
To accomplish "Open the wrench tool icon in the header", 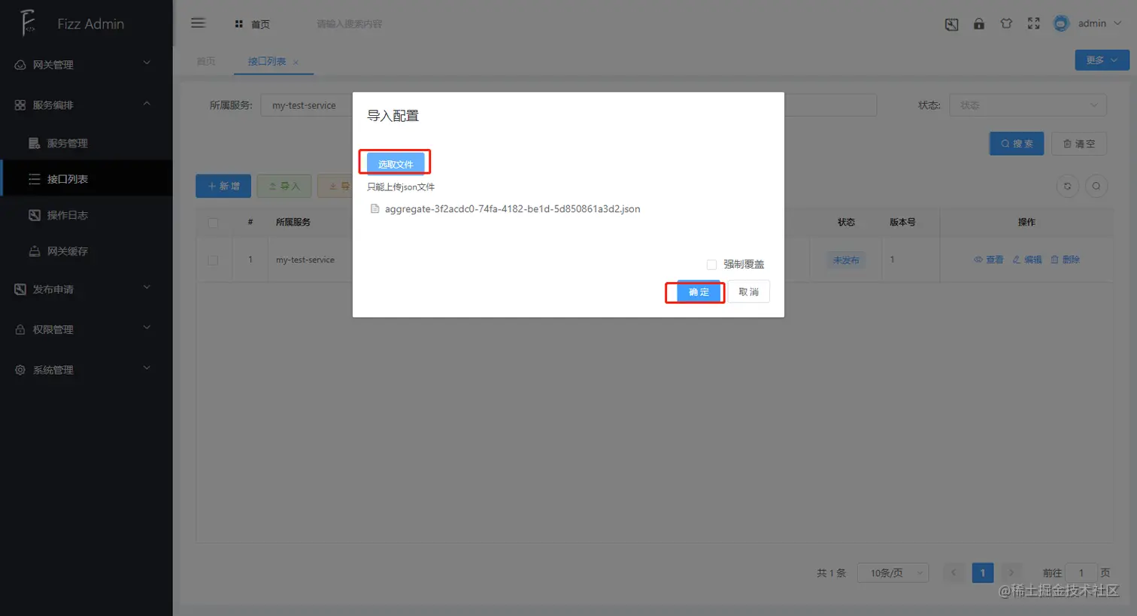I will pos(951,24).
